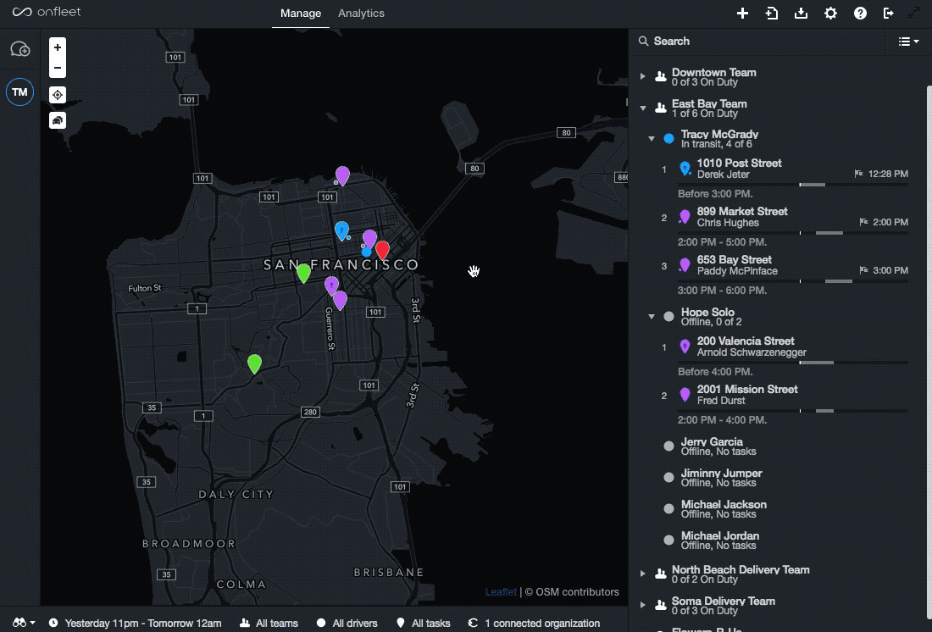Click 899 Market Street timeline bar

click(x=793, y=233)
